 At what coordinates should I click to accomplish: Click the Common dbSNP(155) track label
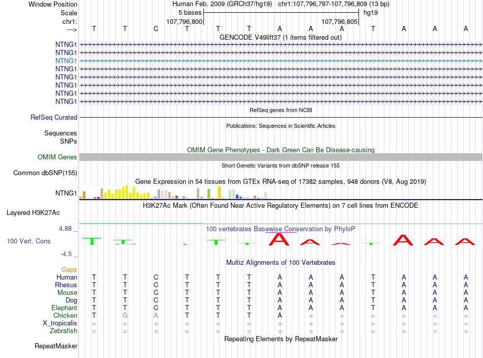pyautogui.click(x=45, y=173)
